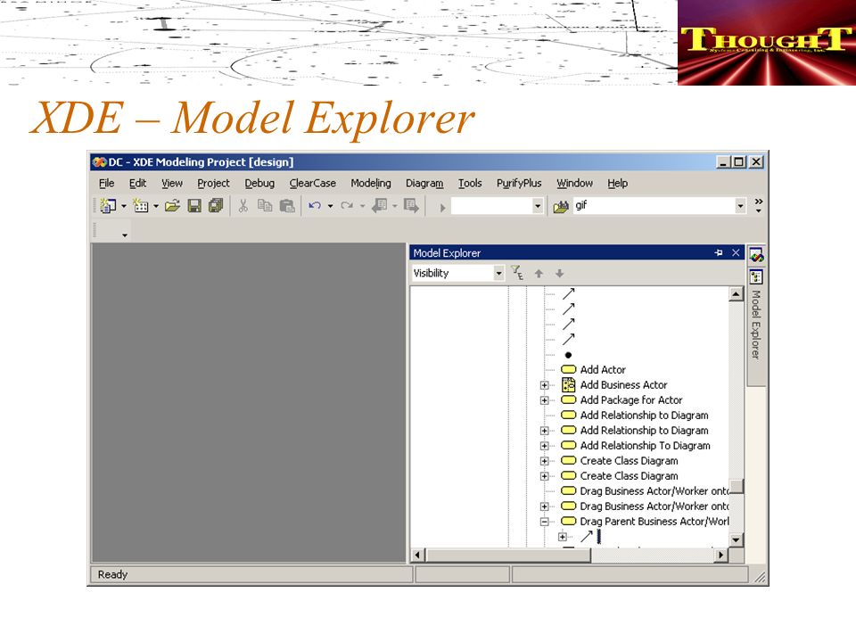
Task: Open the Window menu
Action: pyautogui.click(x=574, y=184)
